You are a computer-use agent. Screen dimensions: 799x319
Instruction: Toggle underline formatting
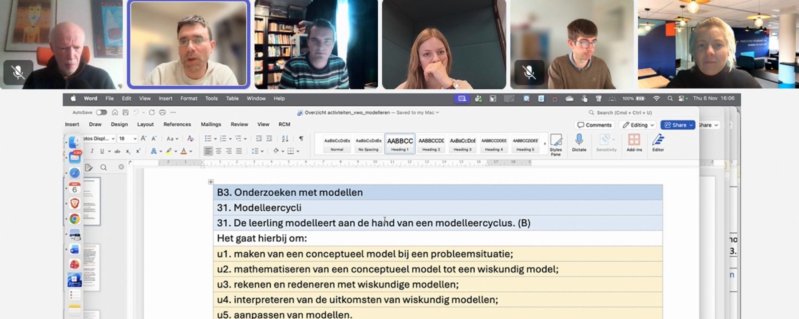pyautogui.click(x=102, y=151)
